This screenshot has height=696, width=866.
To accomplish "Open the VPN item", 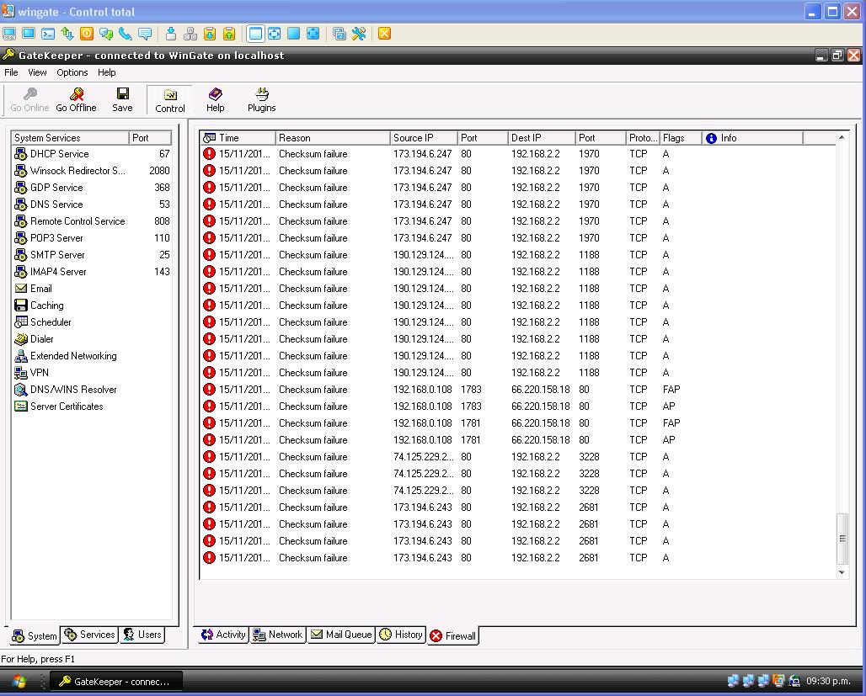I will 31,373.
